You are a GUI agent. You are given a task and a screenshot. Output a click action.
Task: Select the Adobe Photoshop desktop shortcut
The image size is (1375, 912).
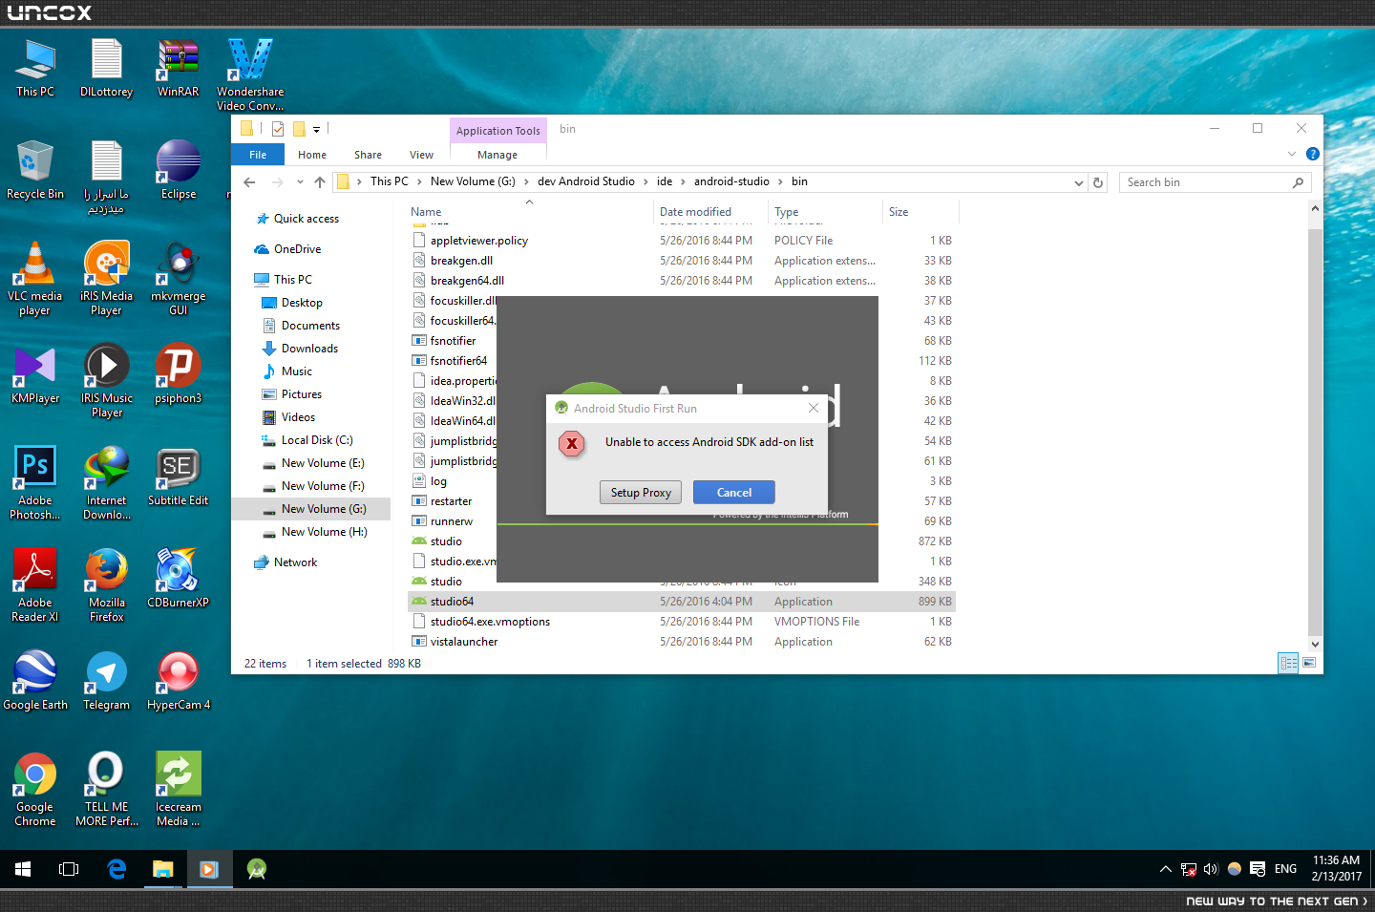pos(35,483)
